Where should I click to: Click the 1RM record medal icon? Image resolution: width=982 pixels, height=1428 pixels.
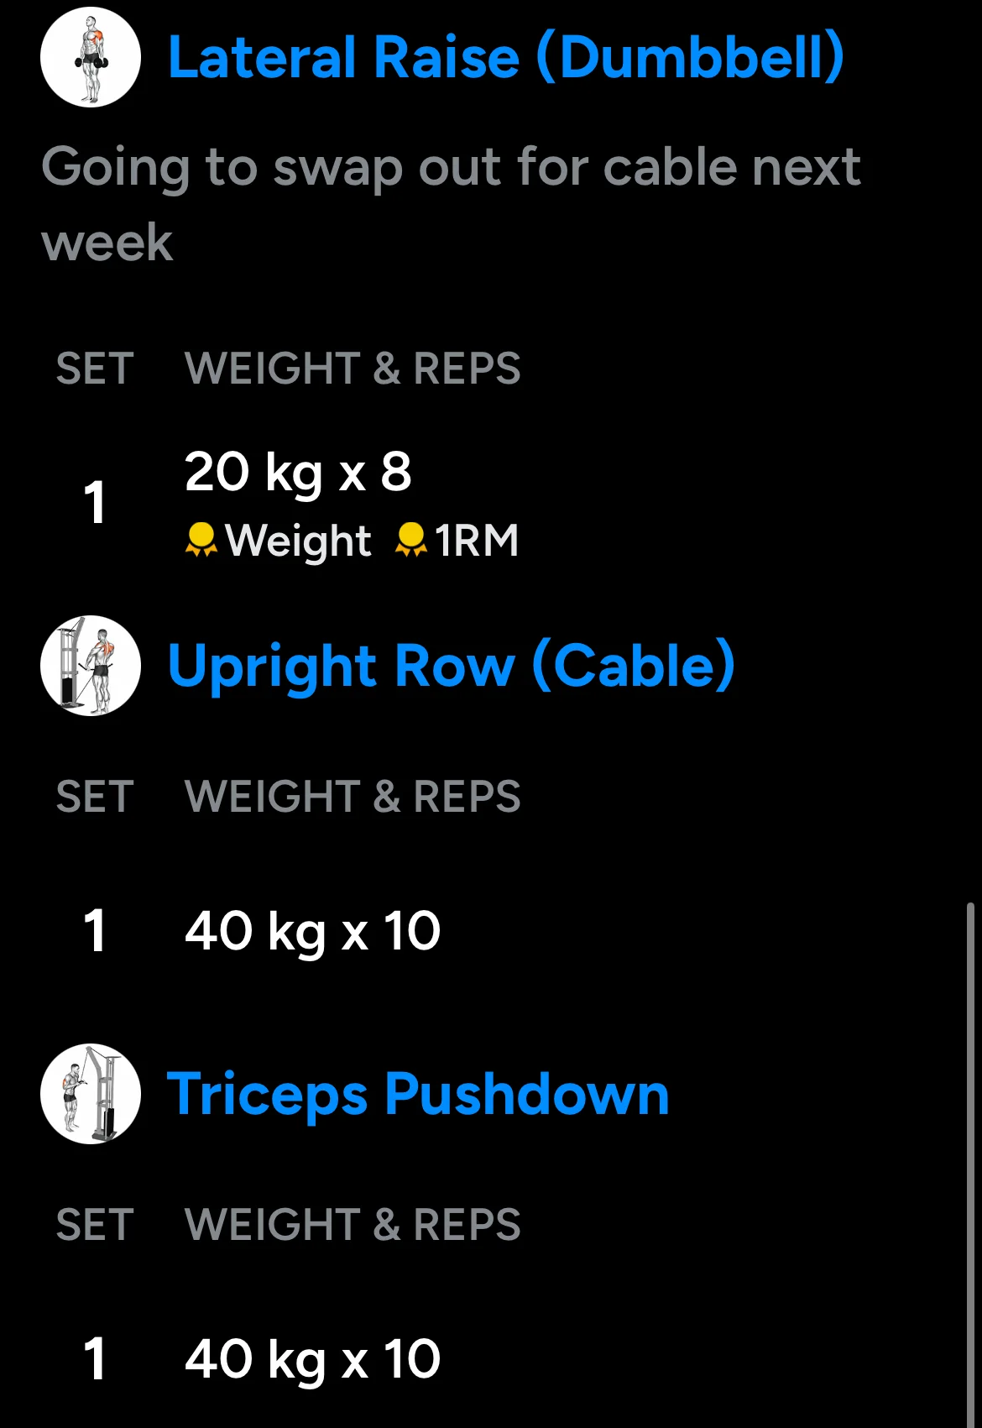pos(410,540)
